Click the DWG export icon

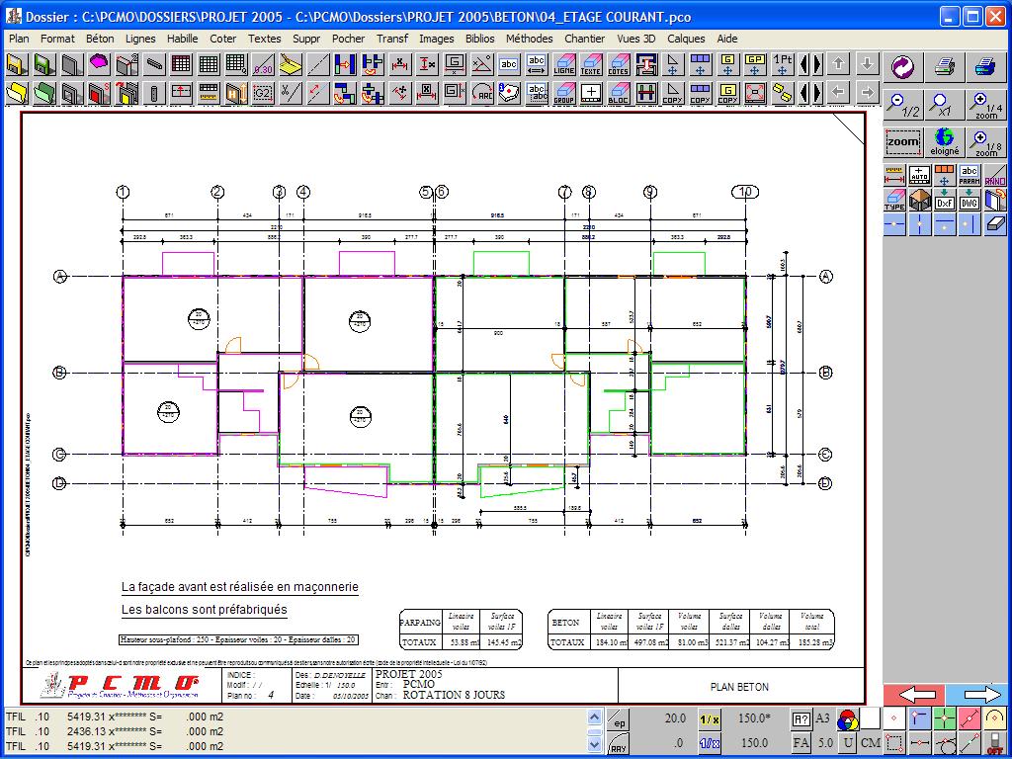click(x=970, y=200)
